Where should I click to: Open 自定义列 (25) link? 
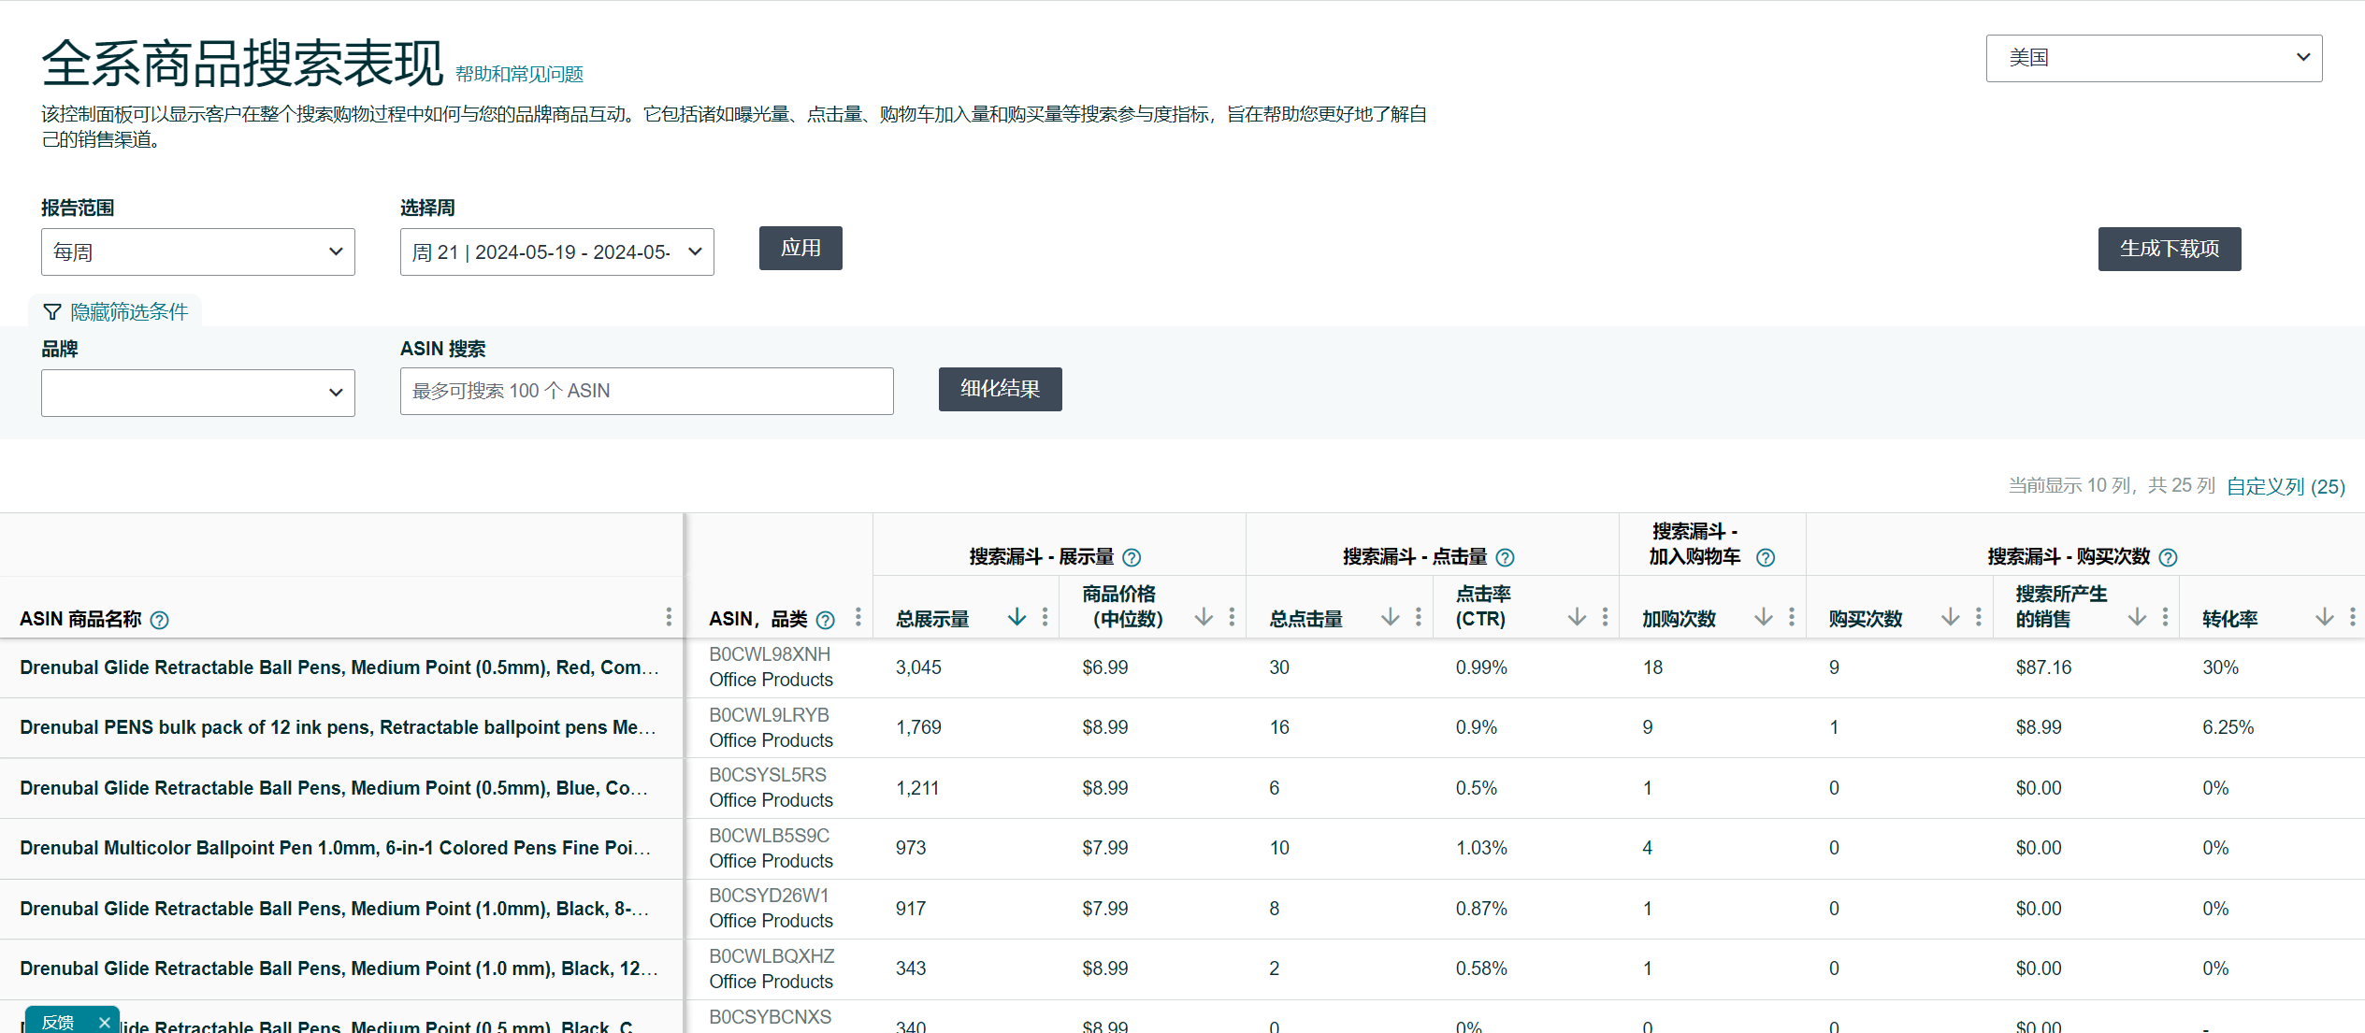click(2286, 486)
